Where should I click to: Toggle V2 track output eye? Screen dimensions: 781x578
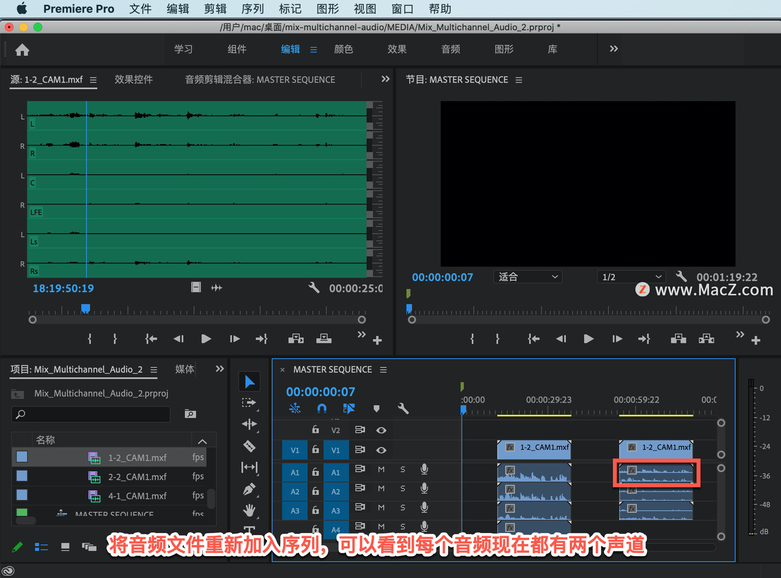381,430
